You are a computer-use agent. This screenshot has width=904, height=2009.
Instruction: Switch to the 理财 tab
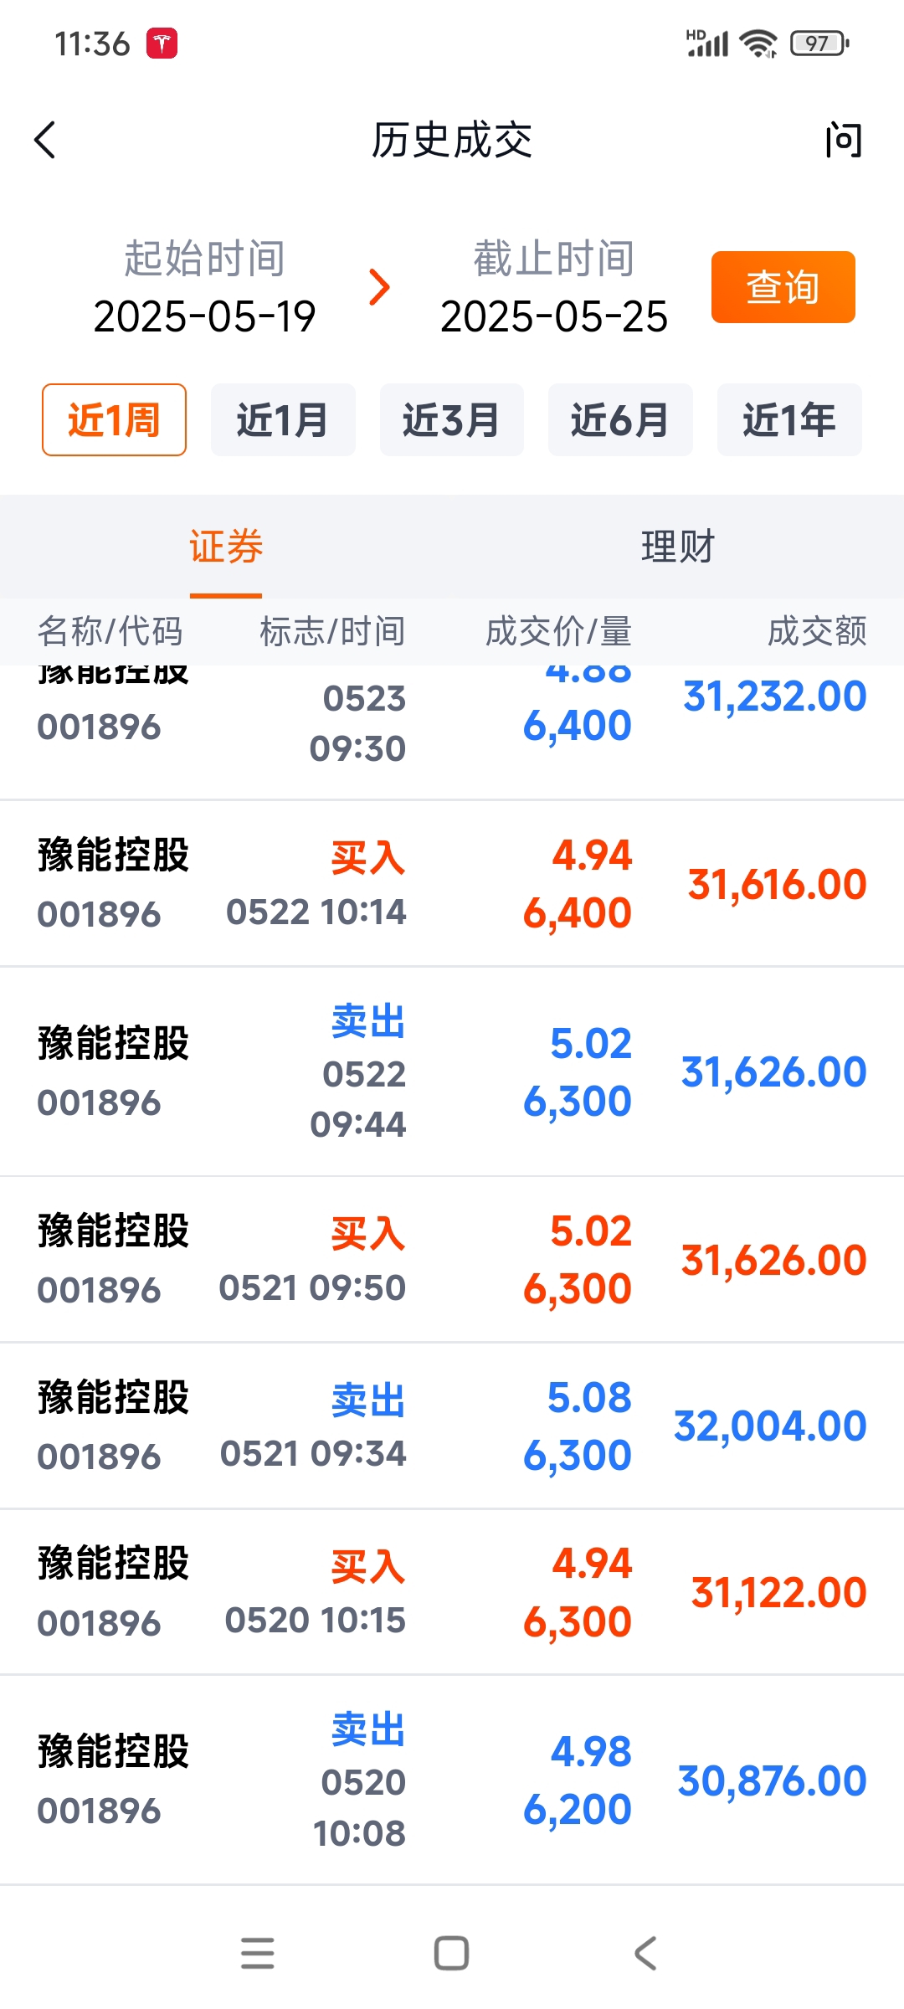(678, 547)
